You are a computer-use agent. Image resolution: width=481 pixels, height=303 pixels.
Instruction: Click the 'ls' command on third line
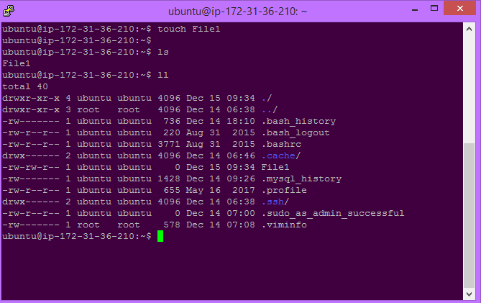(163, 53)
